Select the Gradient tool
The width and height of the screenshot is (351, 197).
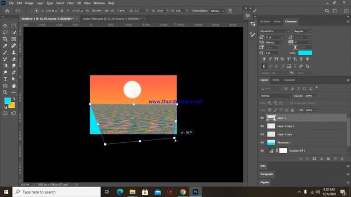click(5, 66)
